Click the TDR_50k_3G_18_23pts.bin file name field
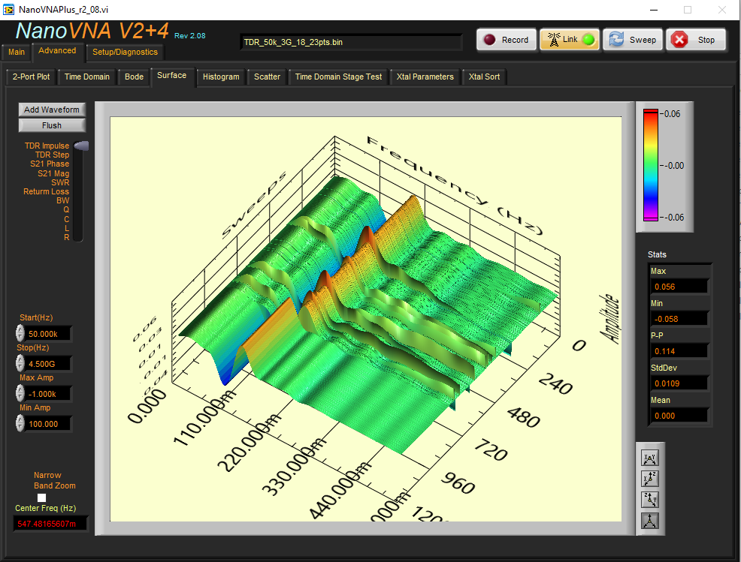The height and width of the screenshot is (562, 741). click(x=351, y=42)
